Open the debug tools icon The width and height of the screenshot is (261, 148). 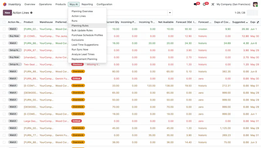(213, 4)
